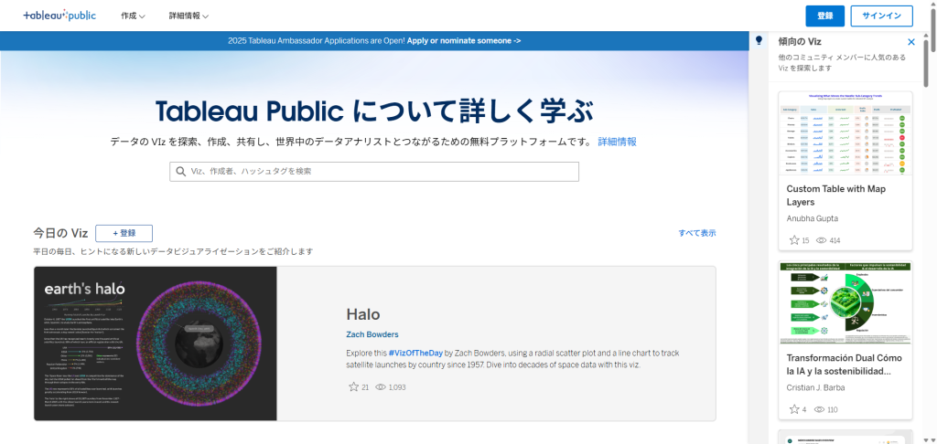Click the trending panel scrollbar thumb

(x=926, y=63)
